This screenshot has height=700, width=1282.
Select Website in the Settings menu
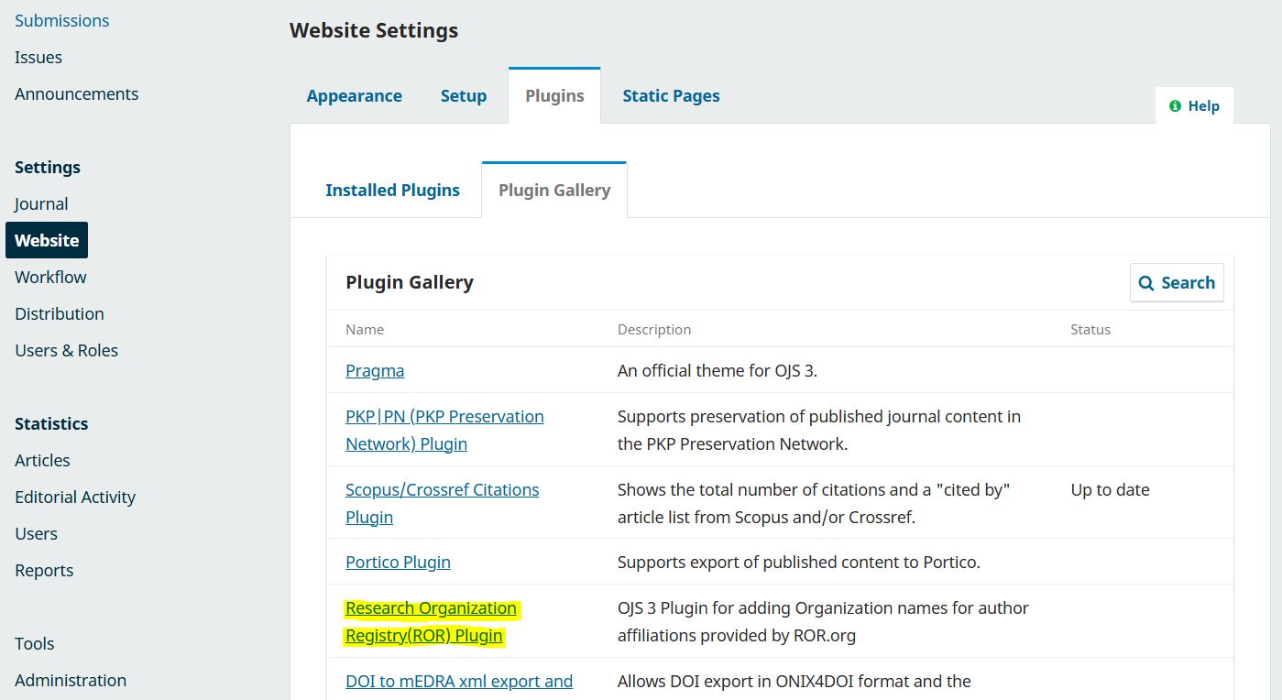coord(47,240)
